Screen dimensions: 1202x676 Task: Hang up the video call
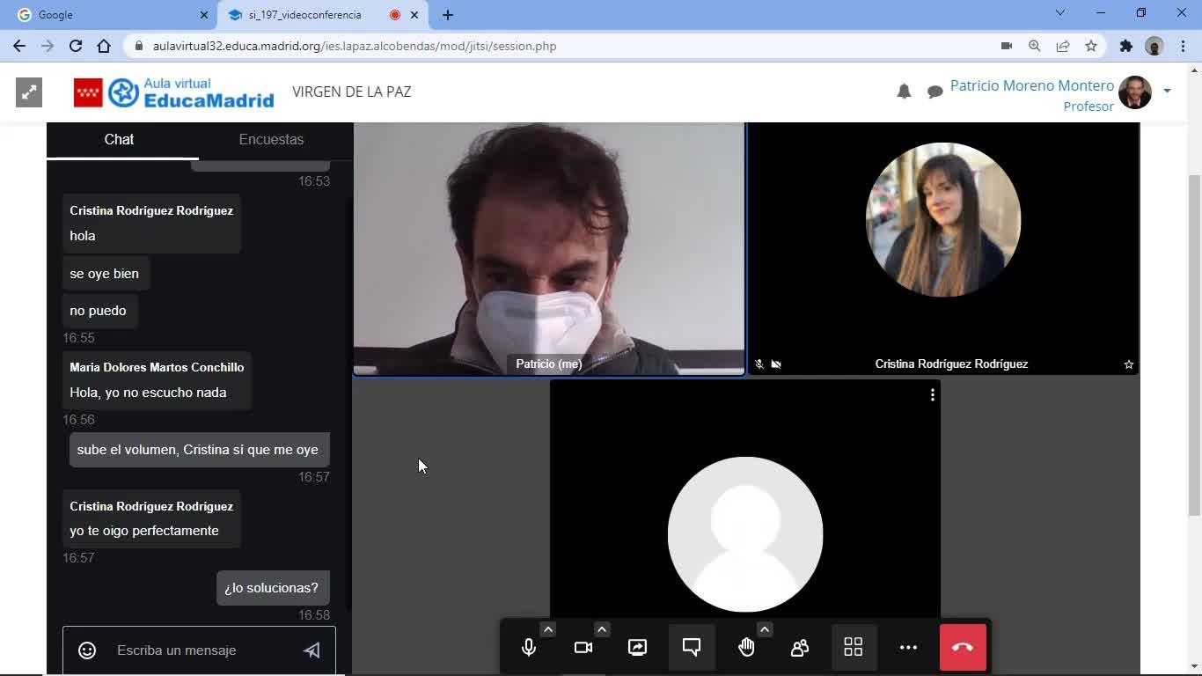tap(963, 648)
